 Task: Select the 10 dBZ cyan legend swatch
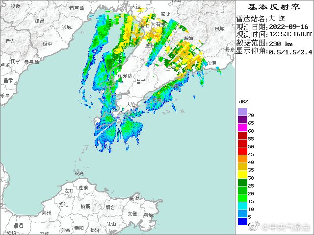tap(242, 206)
